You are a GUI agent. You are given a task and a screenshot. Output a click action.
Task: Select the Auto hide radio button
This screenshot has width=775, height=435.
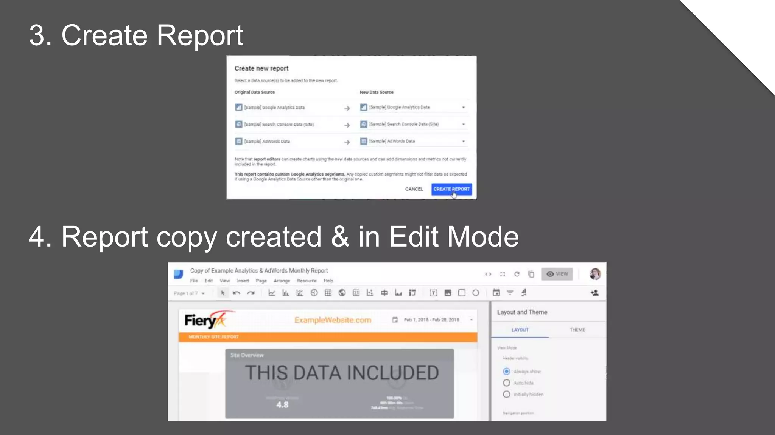[506, 383]
